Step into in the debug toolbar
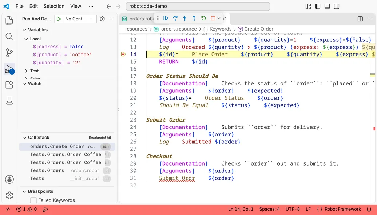 pyautogui.click(x=184, y=18)
